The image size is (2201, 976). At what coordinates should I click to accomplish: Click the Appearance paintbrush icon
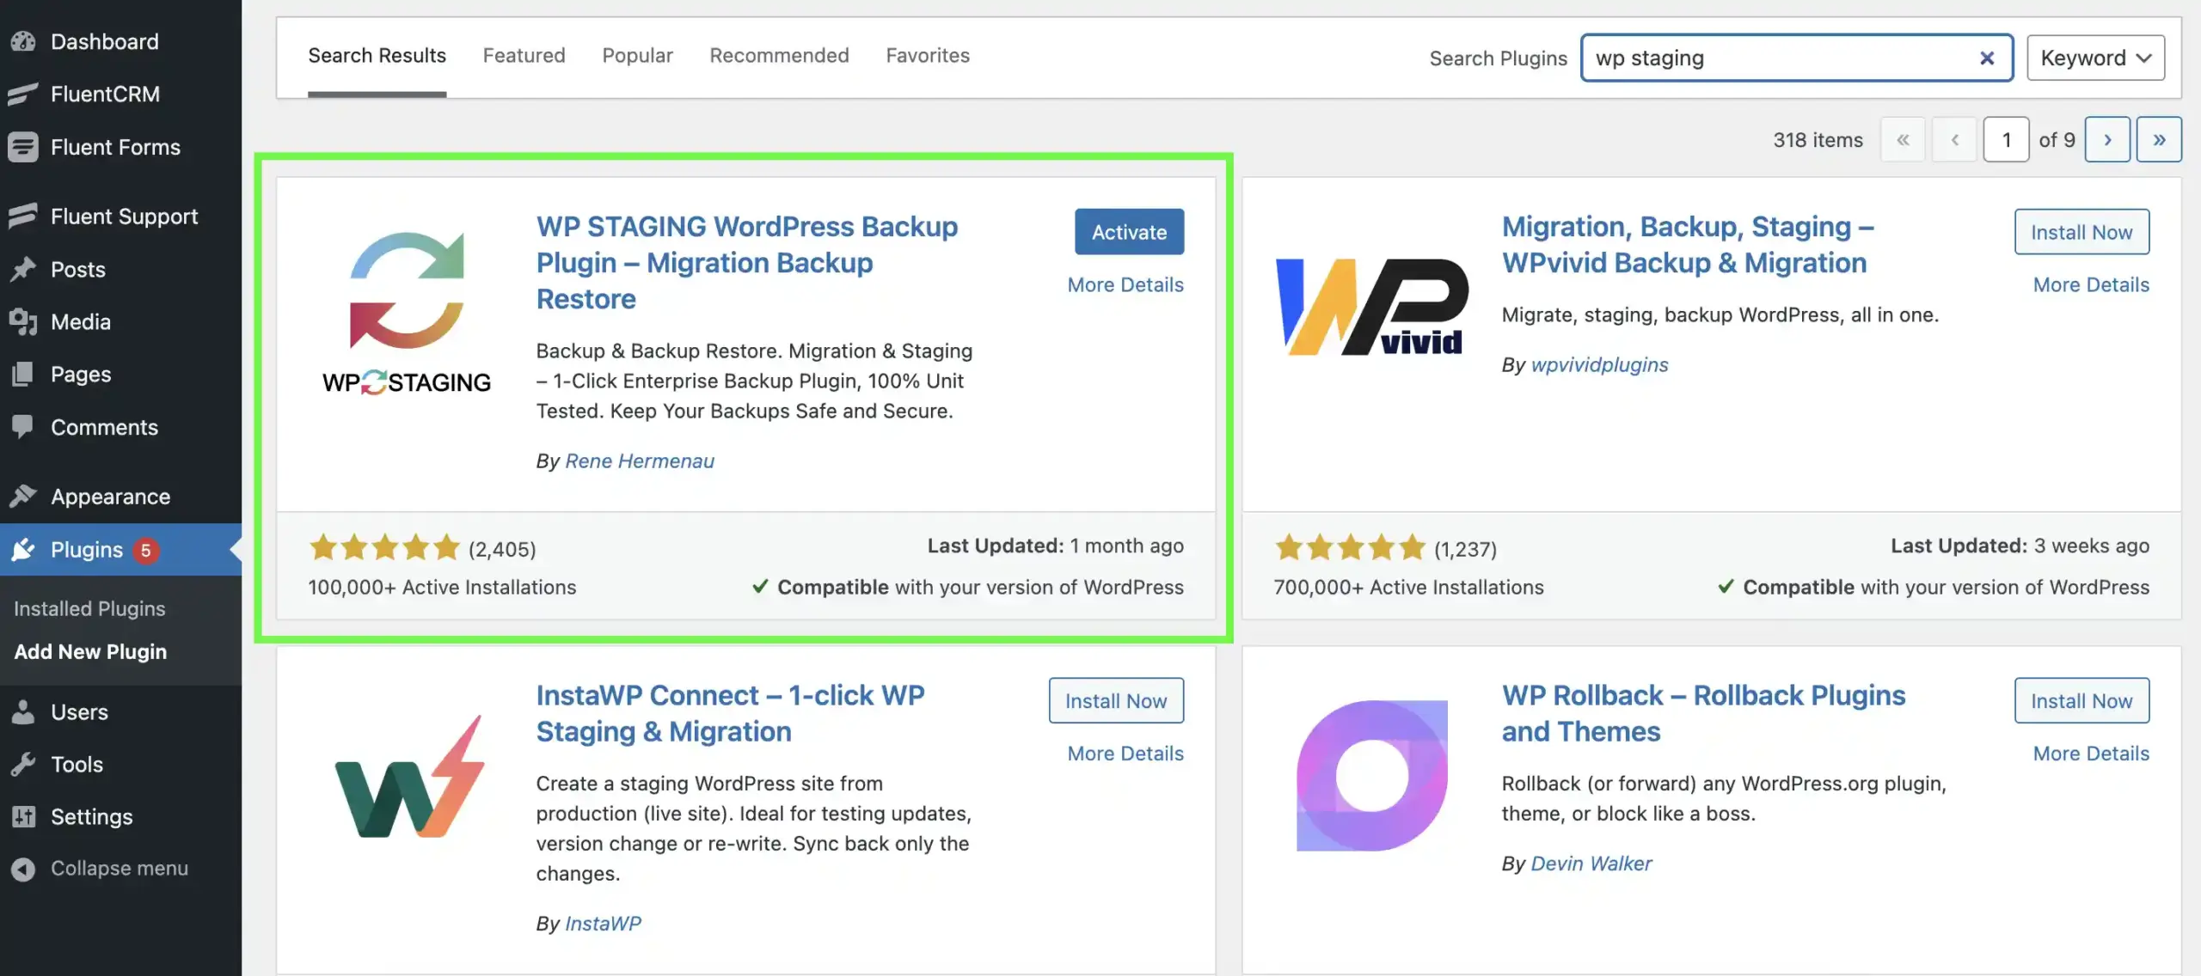tap(23, 496)
